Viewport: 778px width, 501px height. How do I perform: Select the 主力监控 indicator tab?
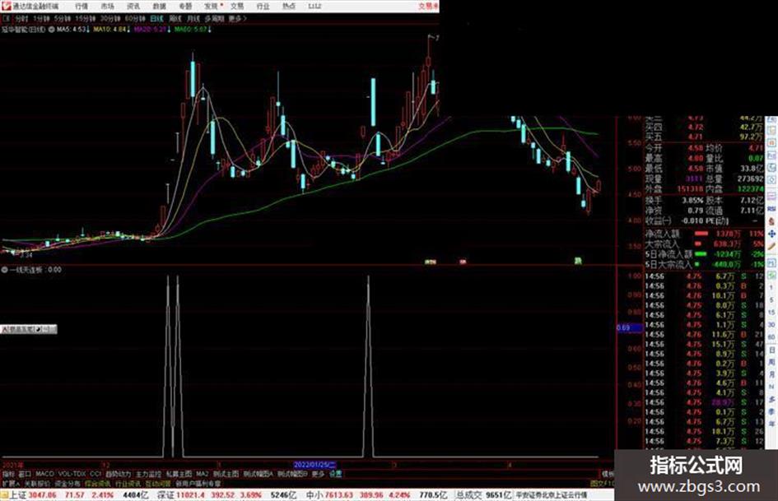149,474
